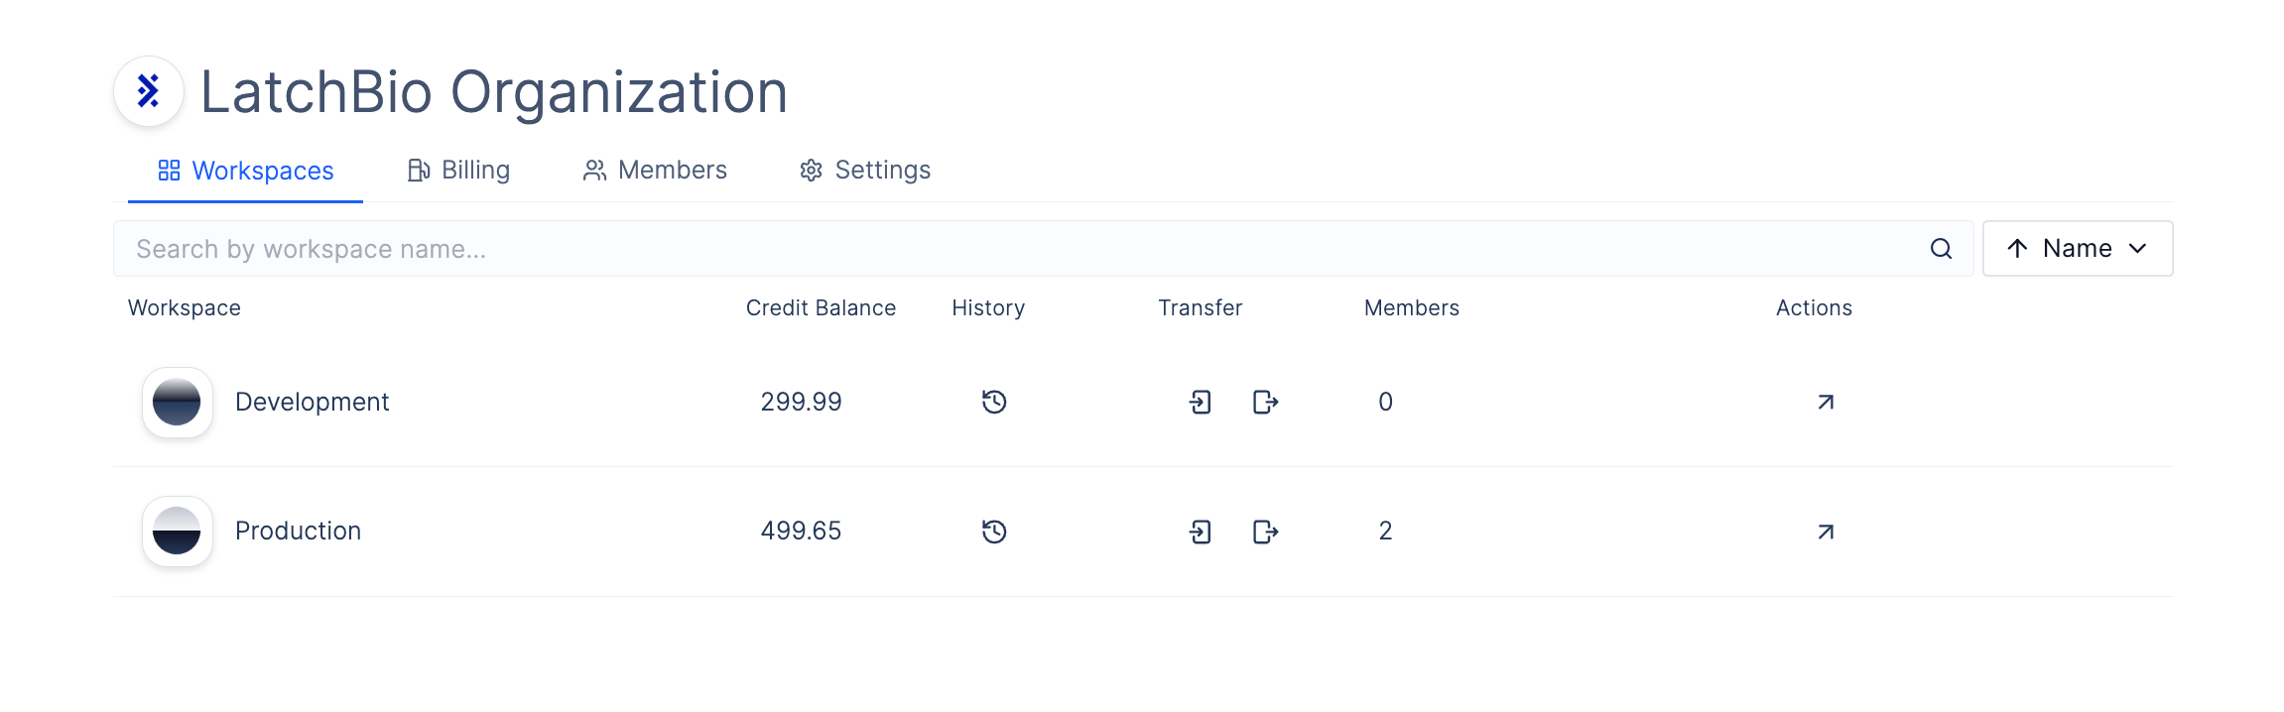This screenshot has height=712, width=2284.
Task: Focus the workspace name search field
Action: click(1044, 249)
